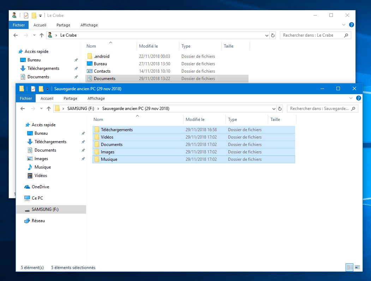This screenshot has height=281, width=371.
Task: Open help in Le Crabe window
Action: click(x=351, y=25)
